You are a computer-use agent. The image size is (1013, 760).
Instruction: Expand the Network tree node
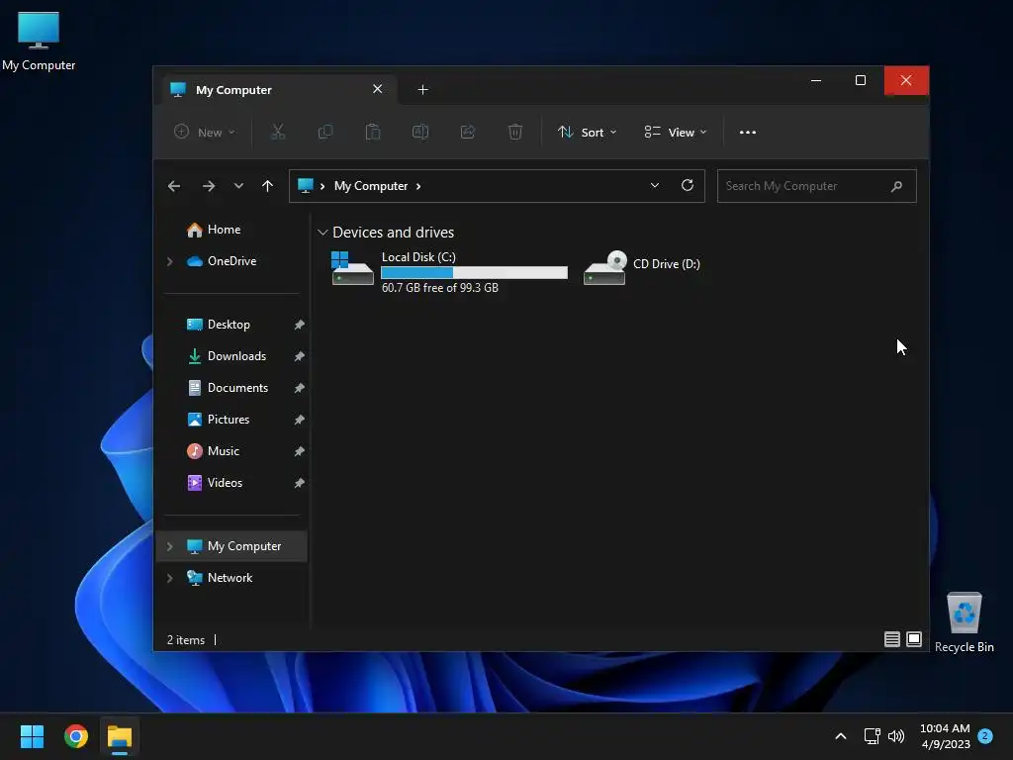(x=170, y=578)
